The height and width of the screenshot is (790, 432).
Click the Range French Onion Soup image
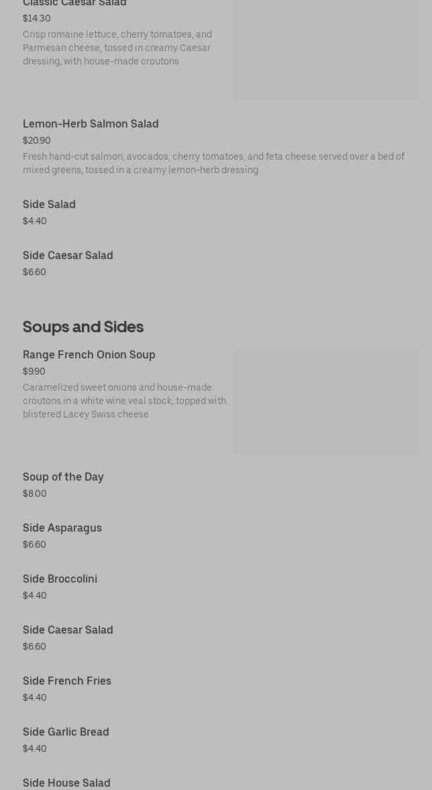(x=326, y=401)
